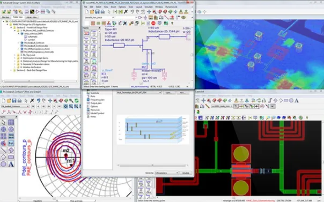Click Save icon in data display window toolbar
Viewport: 324px width, 202px height.
14,101
